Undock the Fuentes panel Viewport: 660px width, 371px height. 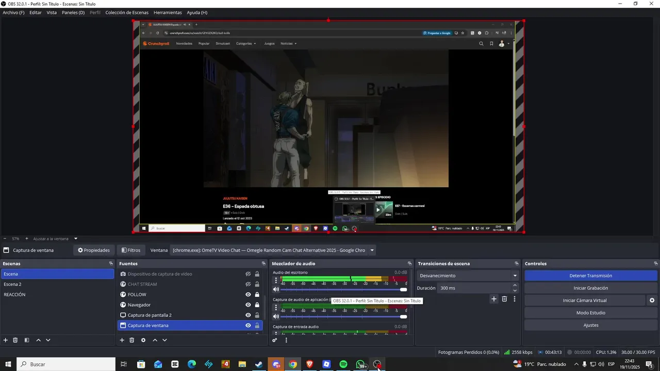click(263, 264)
